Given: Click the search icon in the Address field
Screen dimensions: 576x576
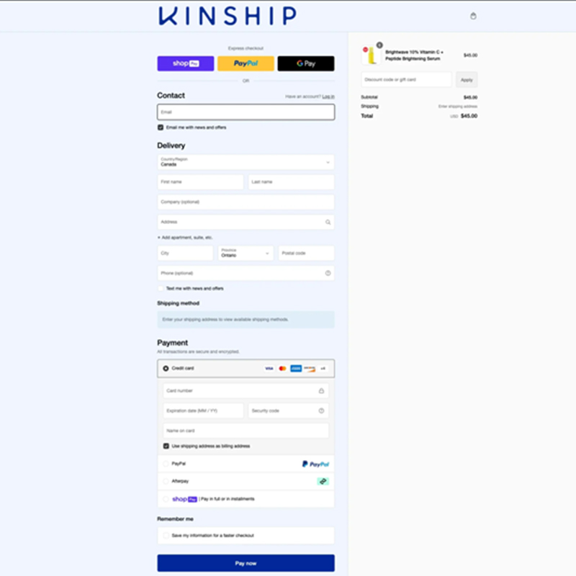Looking at the screenshot, I should pos(326,222).
